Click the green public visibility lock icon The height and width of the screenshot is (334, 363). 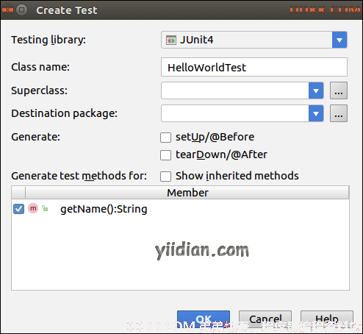pyautogui.click(x=45, y=208)
